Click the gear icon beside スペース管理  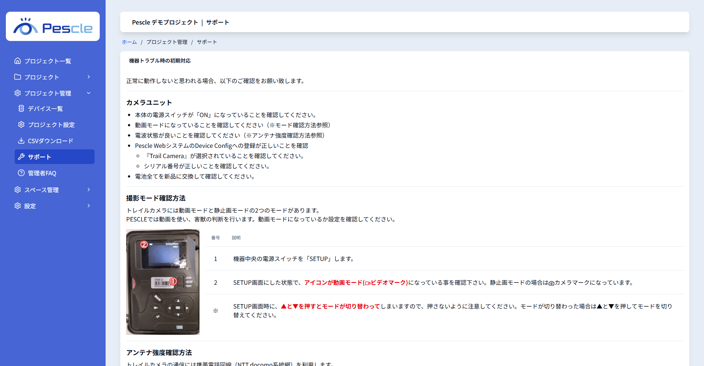coord(18,190)
